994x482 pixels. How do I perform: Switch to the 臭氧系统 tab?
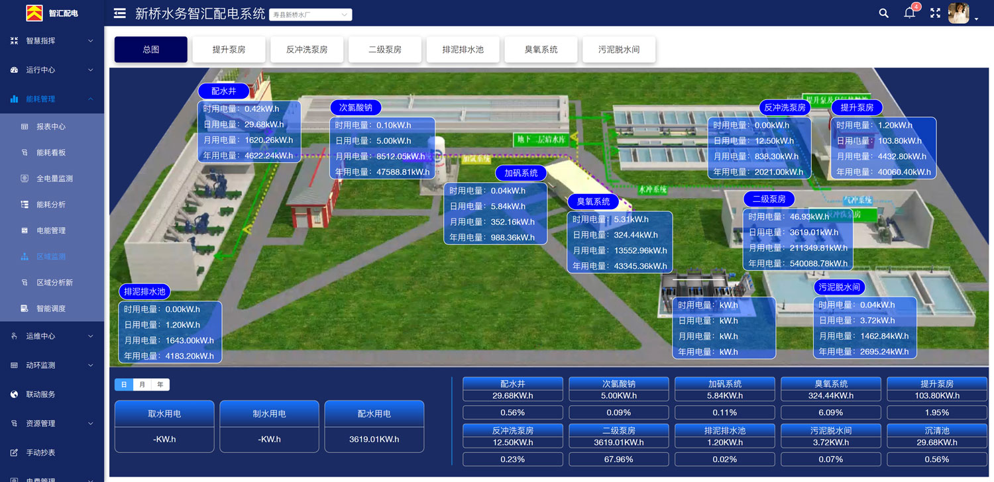[541, 50]
